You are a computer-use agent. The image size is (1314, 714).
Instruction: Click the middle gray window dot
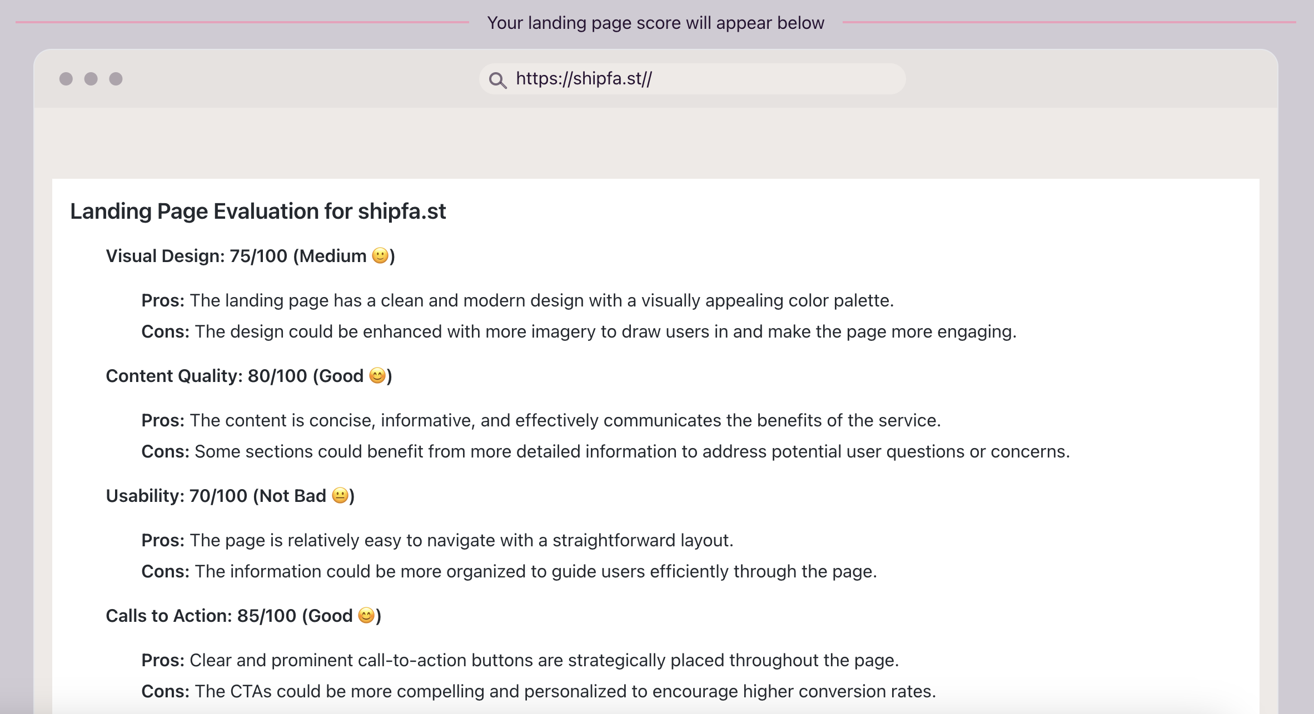(x=91, y=79)
